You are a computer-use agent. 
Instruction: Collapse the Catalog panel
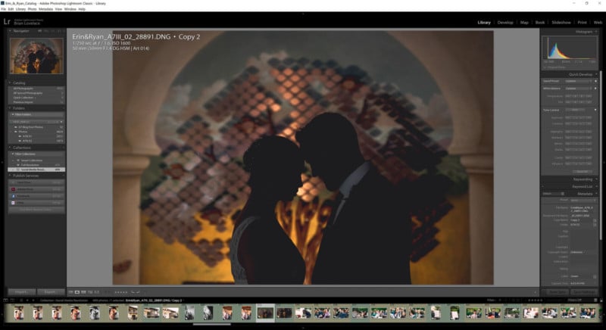[x=10, y=82]
